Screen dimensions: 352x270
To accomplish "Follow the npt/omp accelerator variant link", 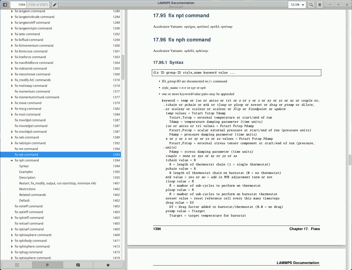I will click(227, 27).
